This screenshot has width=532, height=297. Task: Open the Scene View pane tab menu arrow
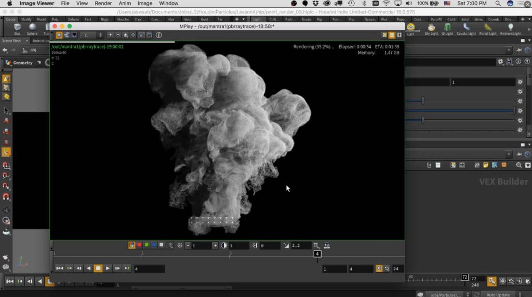[27, 40]
